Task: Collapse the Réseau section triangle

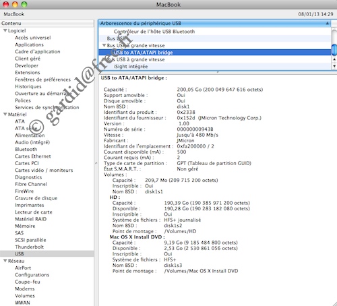Action: [x=5, y=261]
